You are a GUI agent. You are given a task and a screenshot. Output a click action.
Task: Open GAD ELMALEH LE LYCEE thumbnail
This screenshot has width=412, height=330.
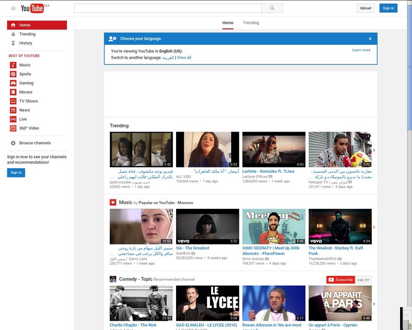(208, 303)
